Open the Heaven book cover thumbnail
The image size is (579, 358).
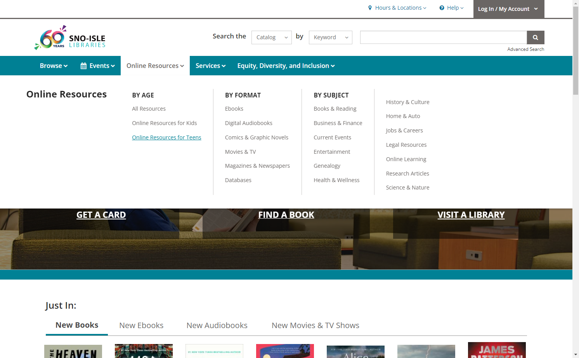coord(73,351)
